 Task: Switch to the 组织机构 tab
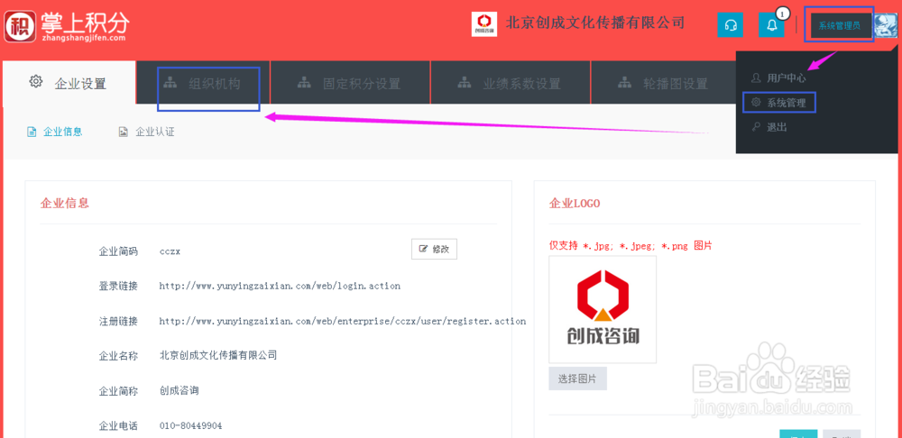[202, 83]
